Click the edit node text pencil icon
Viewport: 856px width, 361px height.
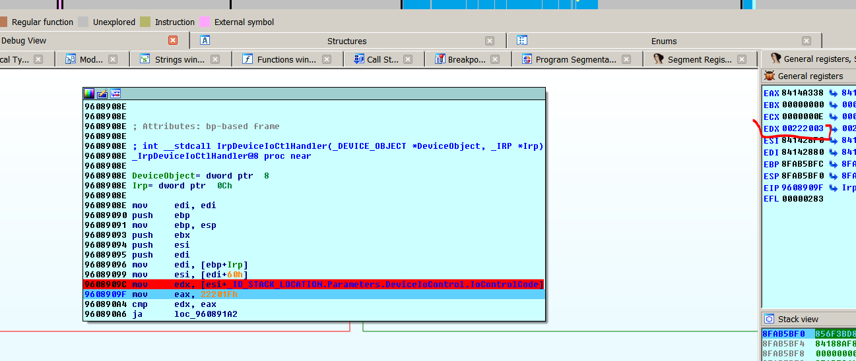tap(102, 94)
